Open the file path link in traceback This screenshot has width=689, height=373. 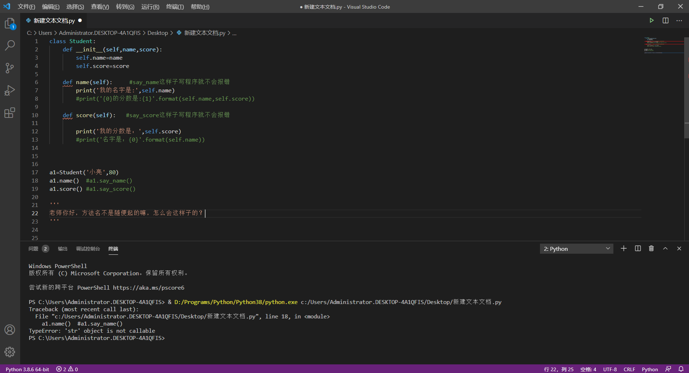[155, 316]
